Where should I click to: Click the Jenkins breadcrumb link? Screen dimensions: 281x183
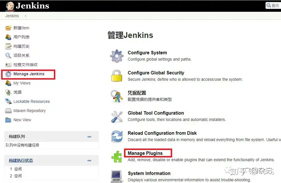pyautogui.click(x=12, y=16)
